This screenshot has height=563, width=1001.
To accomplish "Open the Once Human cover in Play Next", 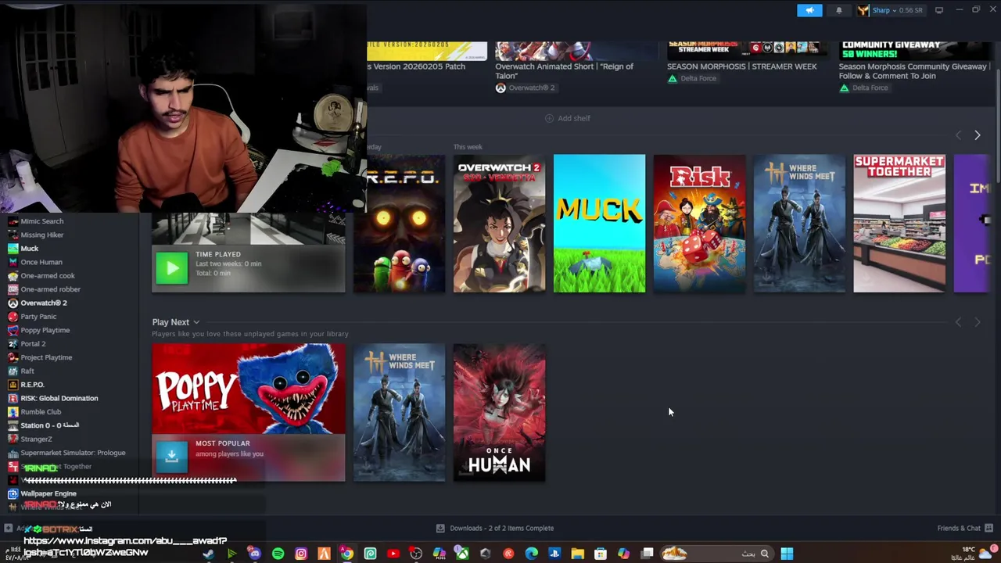I will 499,413.
